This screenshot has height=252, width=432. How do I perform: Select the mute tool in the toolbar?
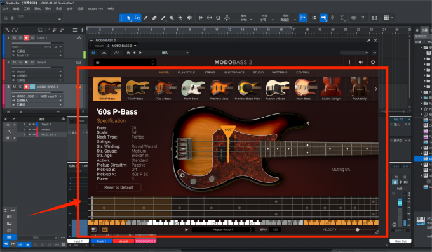(172, 18)
